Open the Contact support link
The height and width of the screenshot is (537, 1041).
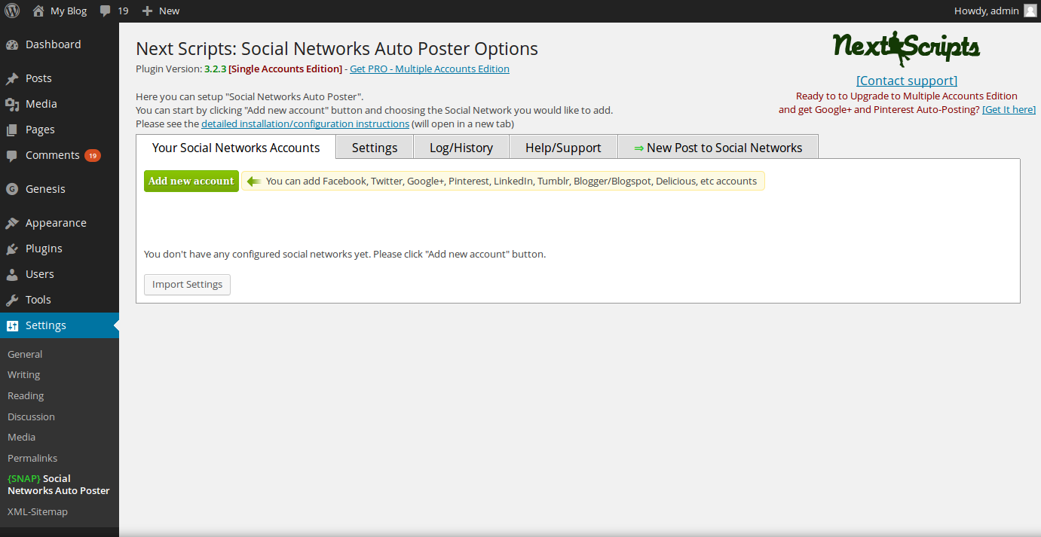pyautogui.click(x=907, y=81)
